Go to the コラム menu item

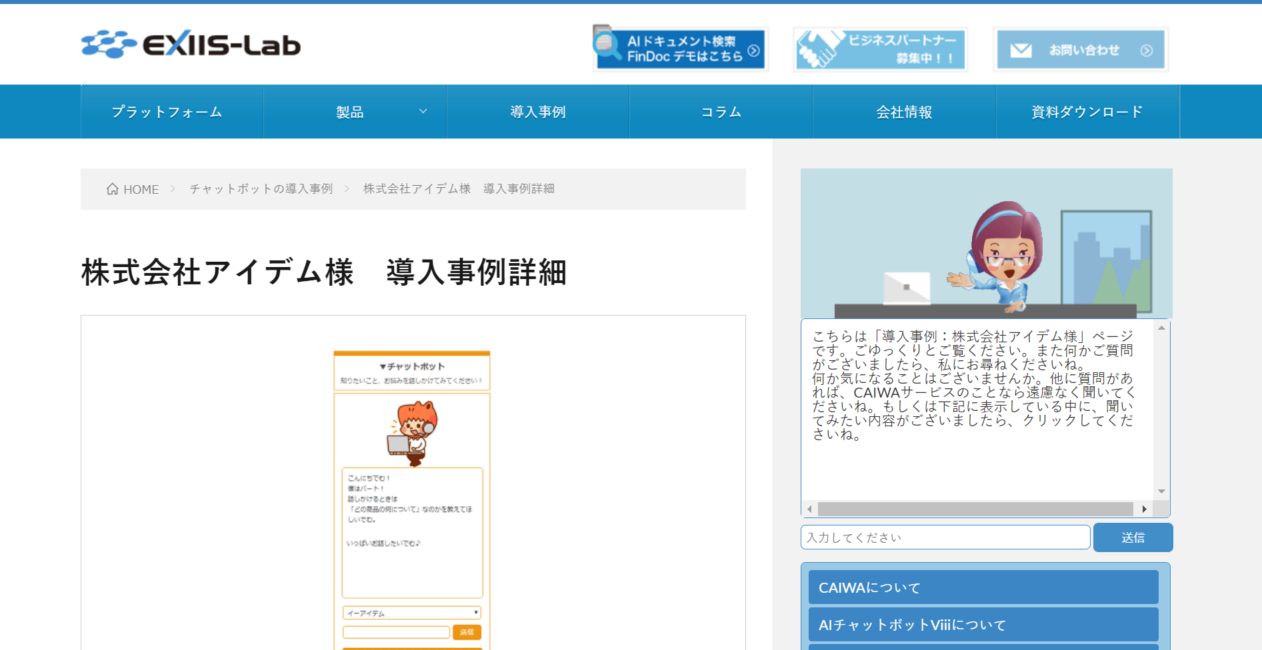721,112
